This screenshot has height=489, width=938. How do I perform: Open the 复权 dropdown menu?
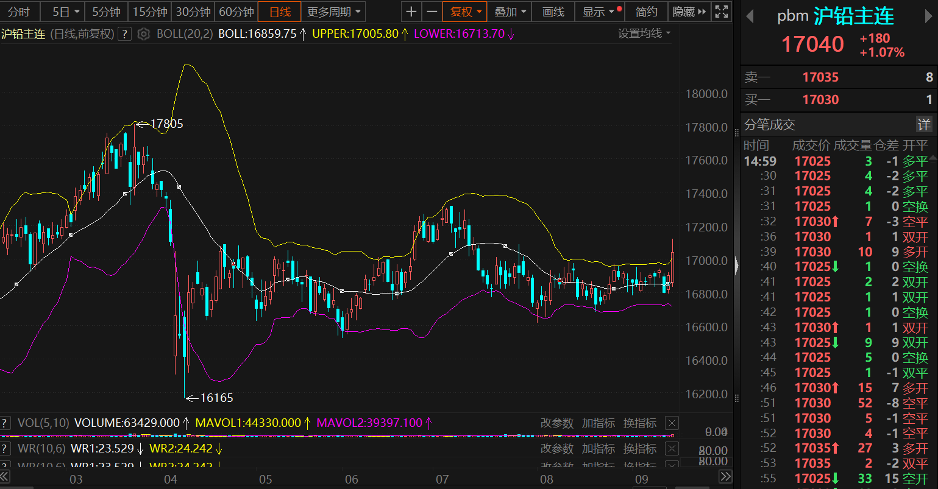[466, 12]
